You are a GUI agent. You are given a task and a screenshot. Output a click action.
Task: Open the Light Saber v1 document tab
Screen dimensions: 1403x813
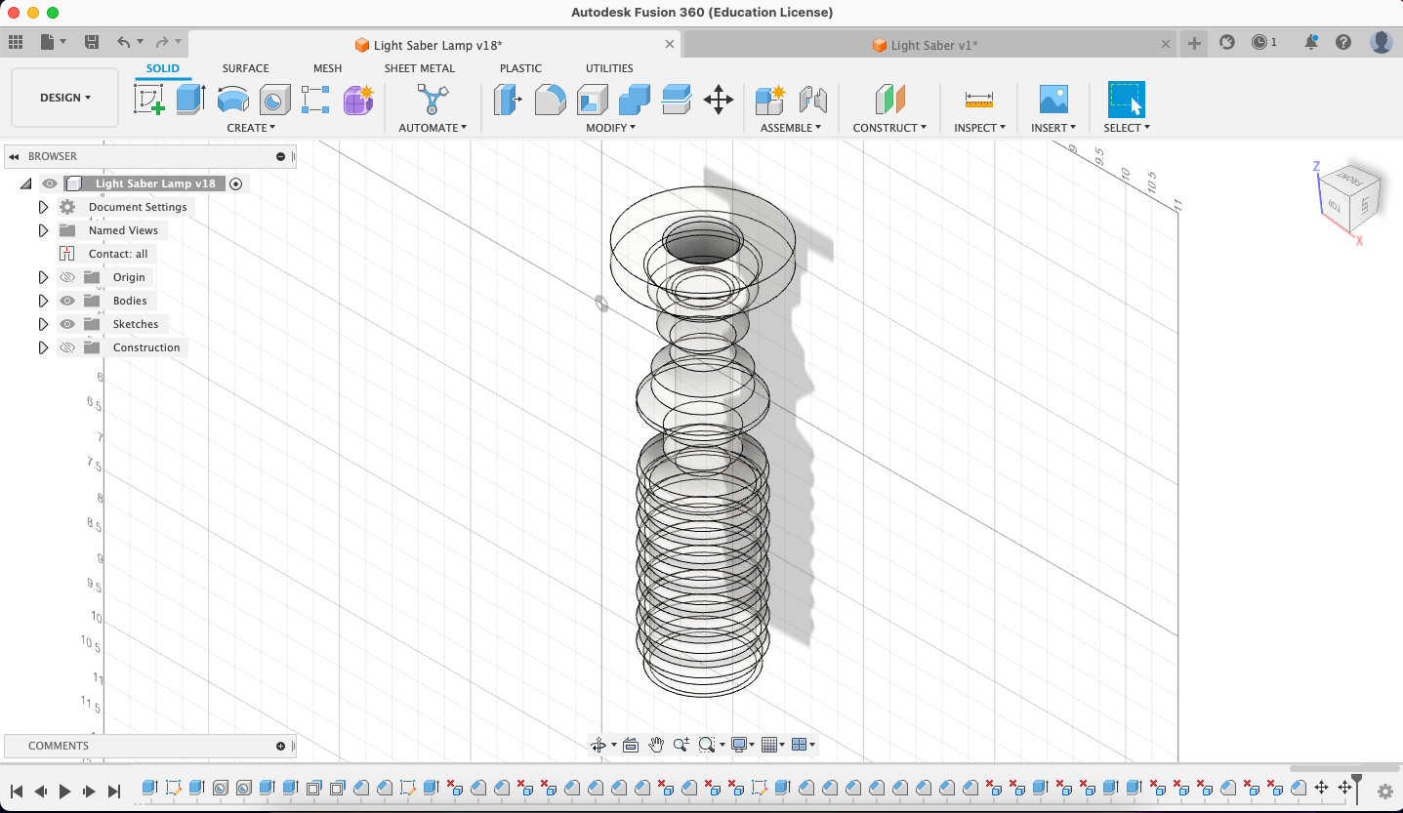[926, 44]
